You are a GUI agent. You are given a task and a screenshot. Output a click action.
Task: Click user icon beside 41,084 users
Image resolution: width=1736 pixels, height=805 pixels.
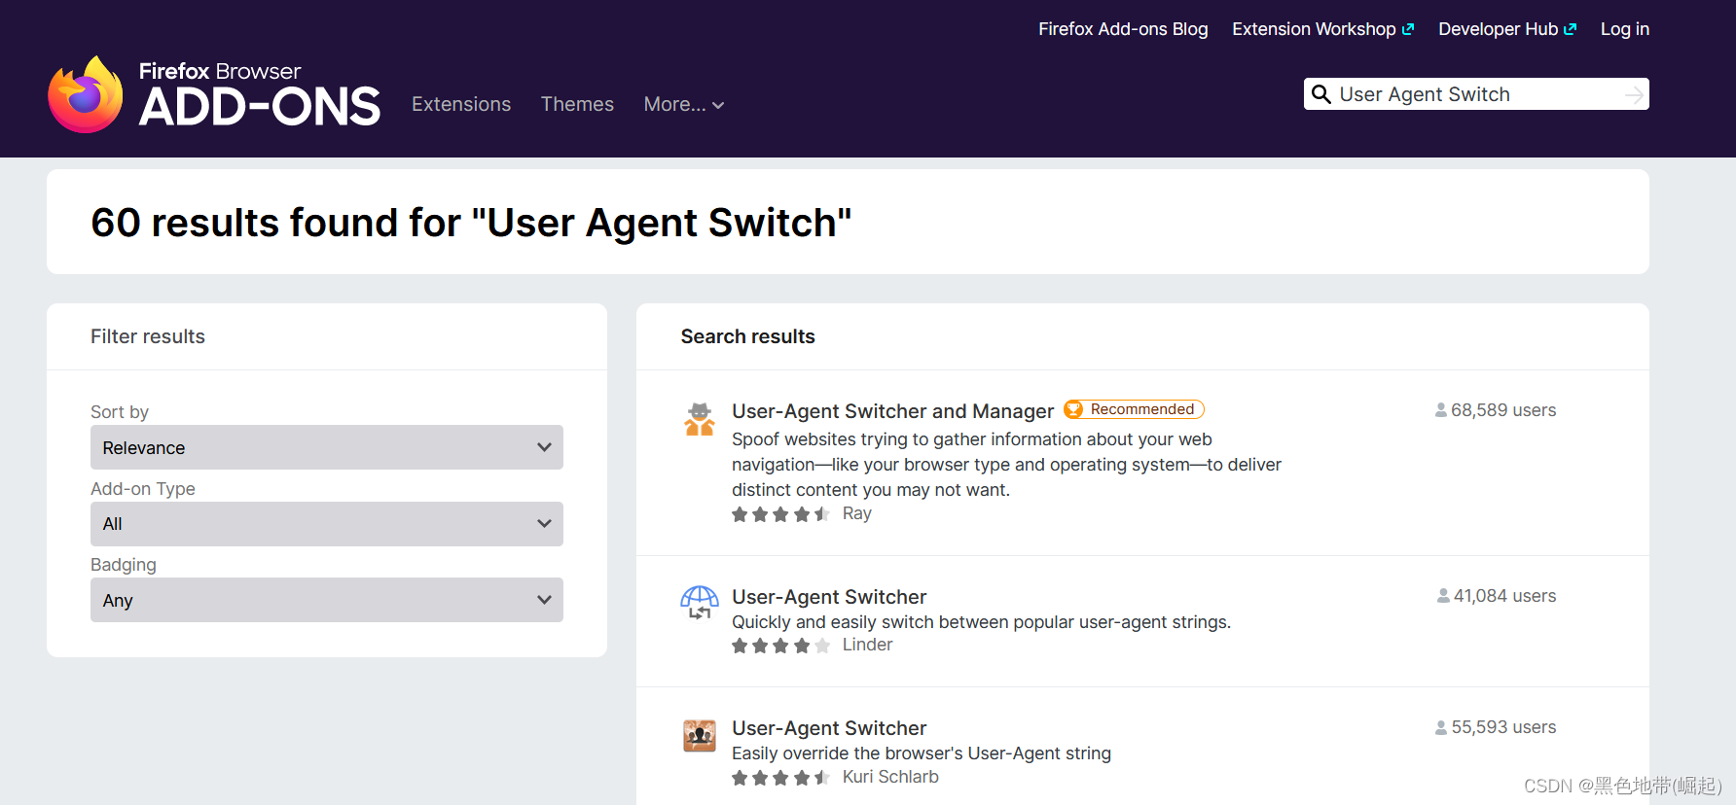coord(1444,596)
